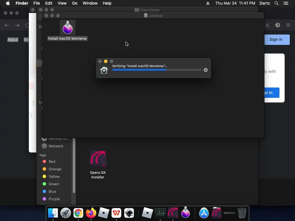Minimize the verifying dialog with yellow button
The image size is (295, 221).
(106, 61)
